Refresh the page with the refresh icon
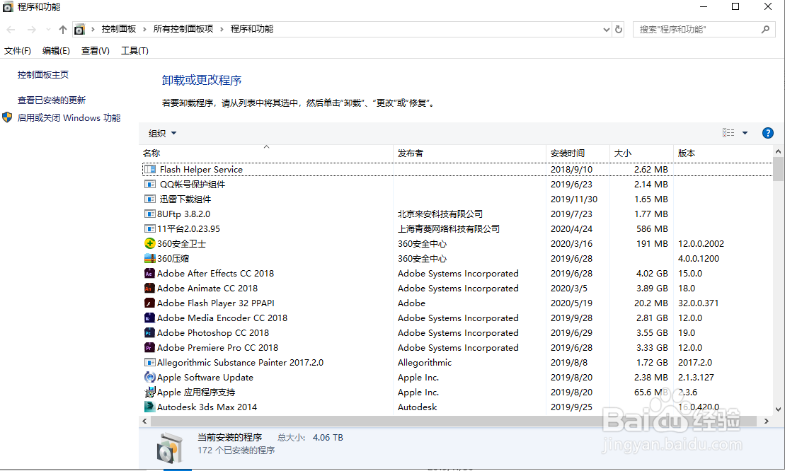The height and width of the screenshot is (471, 785). click(616, 28)
